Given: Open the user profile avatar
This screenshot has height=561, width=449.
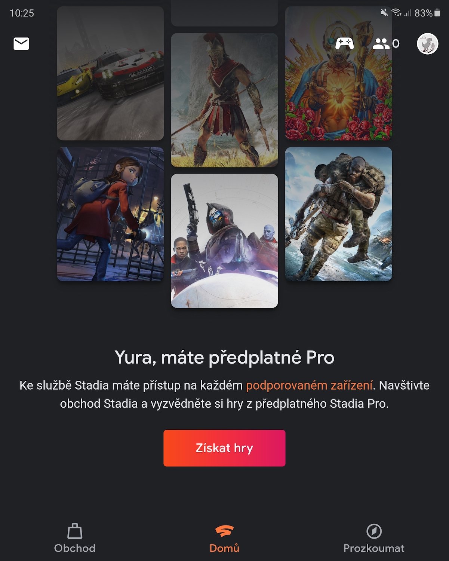Looking at the screenshot, I should pos(427,44).
